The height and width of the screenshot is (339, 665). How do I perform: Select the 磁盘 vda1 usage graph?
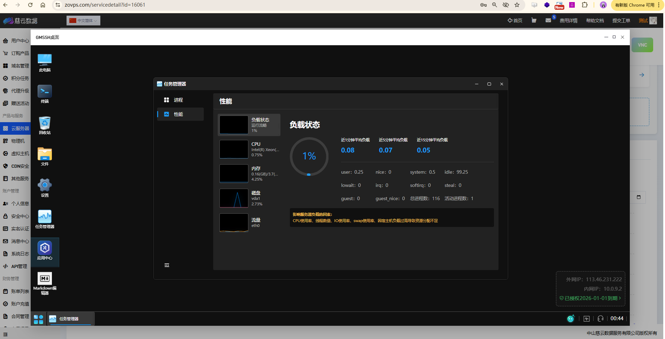click(x=234, y=198)
